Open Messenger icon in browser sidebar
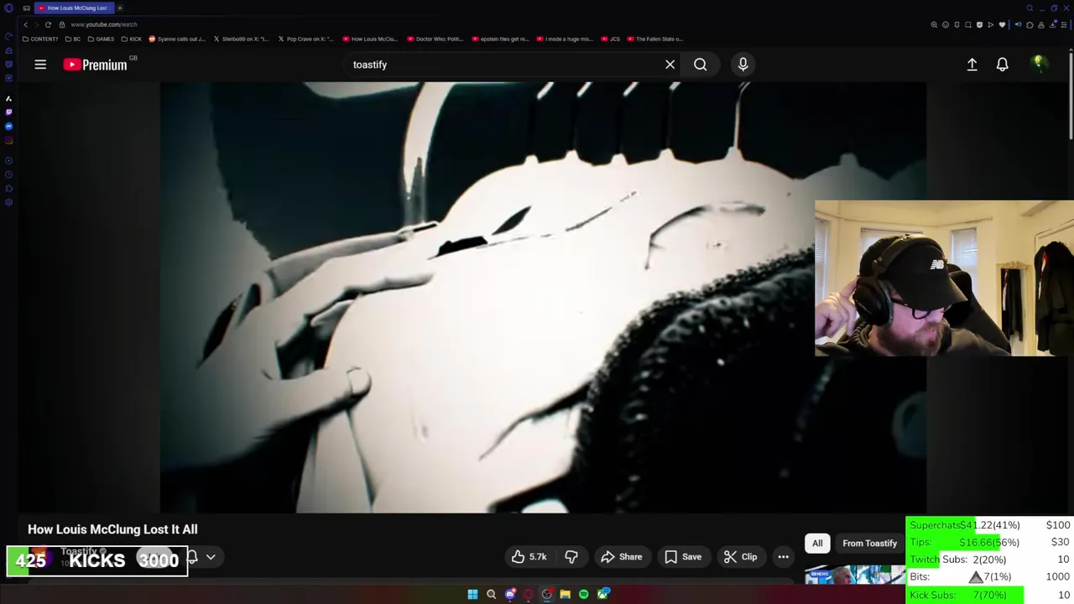The image size is (1074, 604). pyautogui.click(x=8, y=126)
